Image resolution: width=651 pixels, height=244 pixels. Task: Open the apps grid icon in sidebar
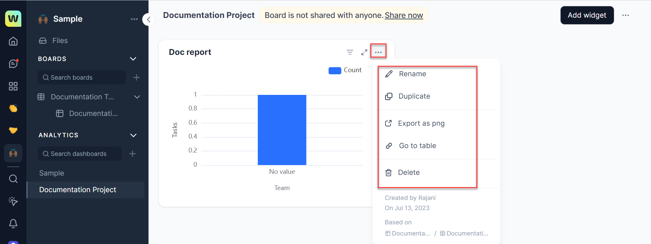click(13, 86)
